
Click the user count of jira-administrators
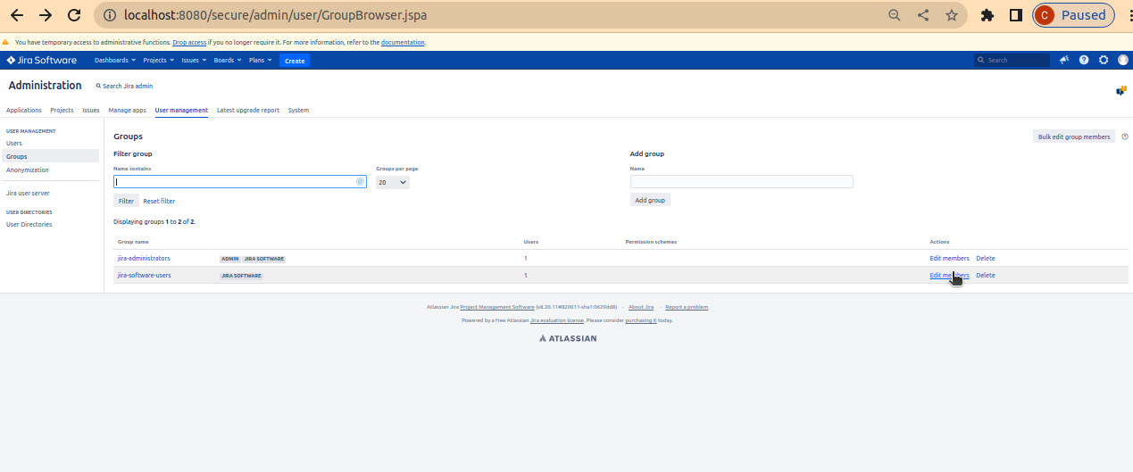[x=525, y=258]
